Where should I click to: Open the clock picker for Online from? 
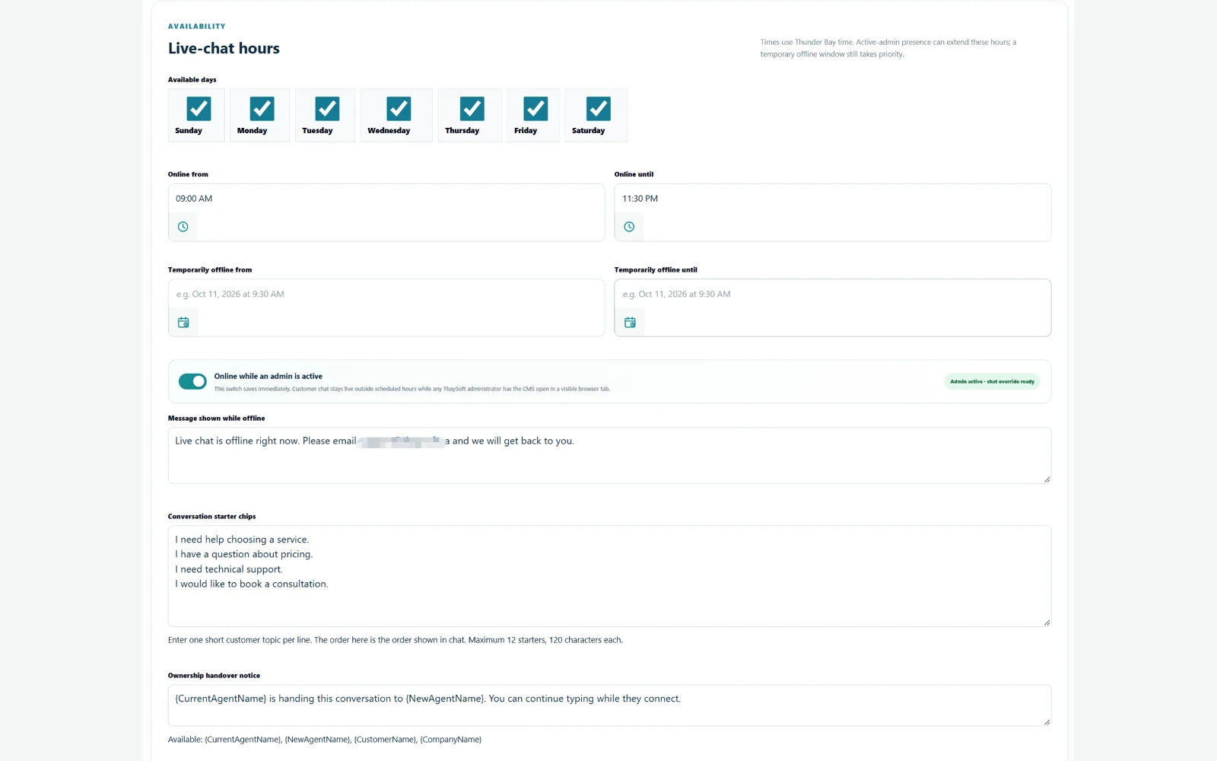pyautogui.click(x=183, y=227)
